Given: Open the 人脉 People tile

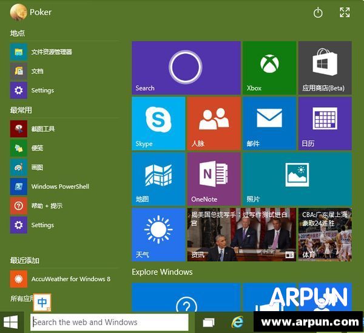Looking at the screenshot, I should (x=214, y=123).
